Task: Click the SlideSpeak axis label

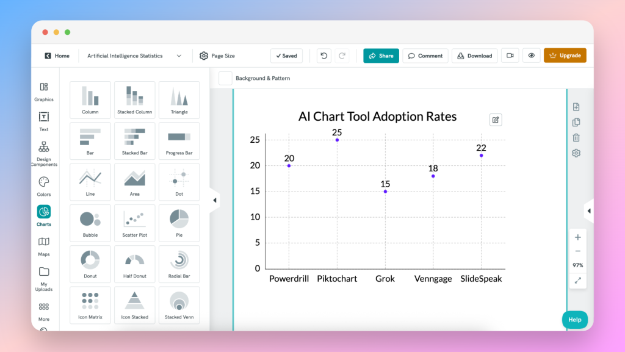Action: point(481,279)
